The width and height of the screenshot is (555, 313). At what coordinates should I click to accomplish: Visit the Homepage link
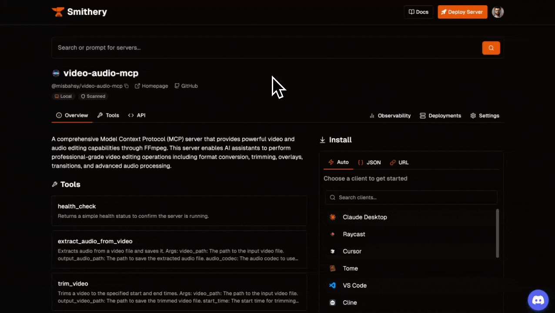click(x=151, y=86)
